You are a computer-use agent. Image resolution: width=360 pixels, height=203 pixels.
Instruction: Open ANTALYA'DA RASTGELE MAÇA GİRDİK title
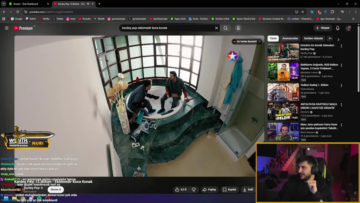[319, 106]
